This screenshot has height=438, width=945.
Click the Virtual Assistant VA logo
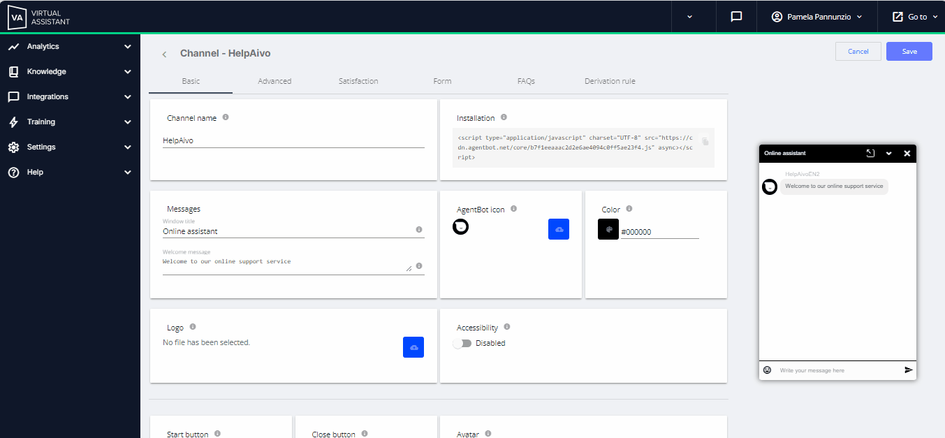click(x=16, y=17)
